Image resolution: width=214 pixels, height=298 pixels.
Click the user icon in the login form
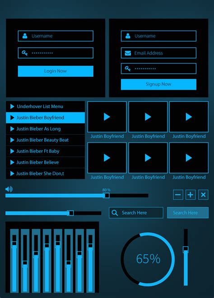point(25,36)
